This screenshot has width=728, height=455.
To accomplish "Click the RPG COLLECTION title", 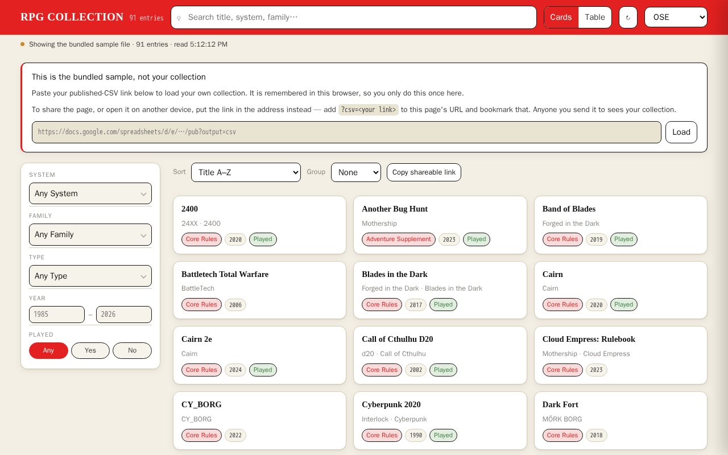I will click(x=72, y=17).
